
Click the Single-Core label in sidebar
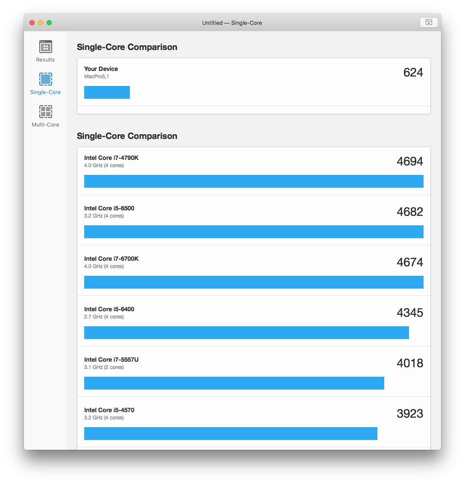45,92
